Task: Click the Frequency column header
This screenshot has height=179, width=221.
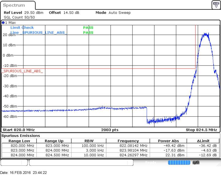Action: coord(128,141)
